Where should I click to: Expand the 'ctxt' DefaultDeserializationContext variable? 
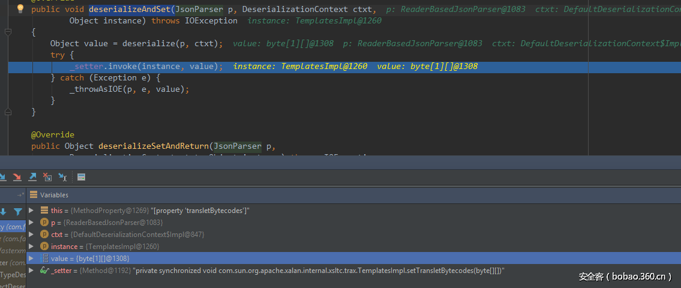[31, 235]
